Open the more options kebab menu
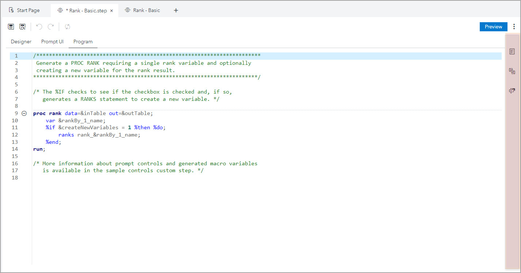This screenshot has width=521, height=273. tap(514, 26)
